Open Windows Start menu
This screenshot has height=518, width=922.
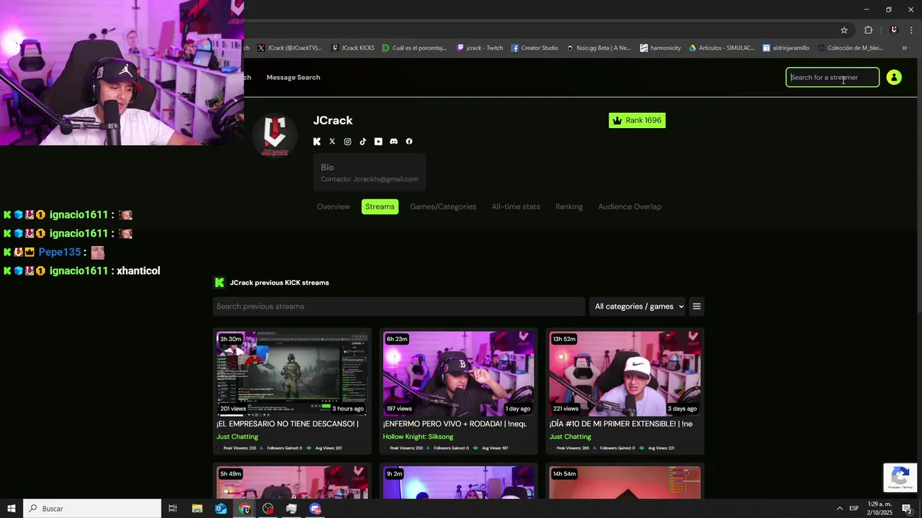[12, 509]
